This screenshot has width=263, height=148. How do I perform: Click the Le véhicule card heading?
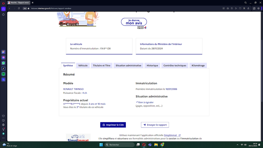(x=76, y=44)
